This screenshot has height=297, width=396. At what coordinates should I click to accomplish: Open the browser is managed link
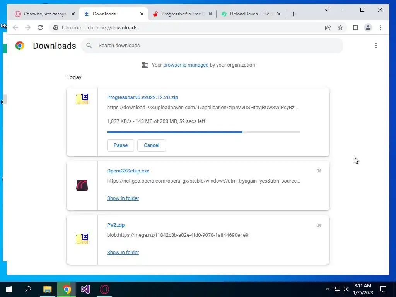tap(186, 65)
